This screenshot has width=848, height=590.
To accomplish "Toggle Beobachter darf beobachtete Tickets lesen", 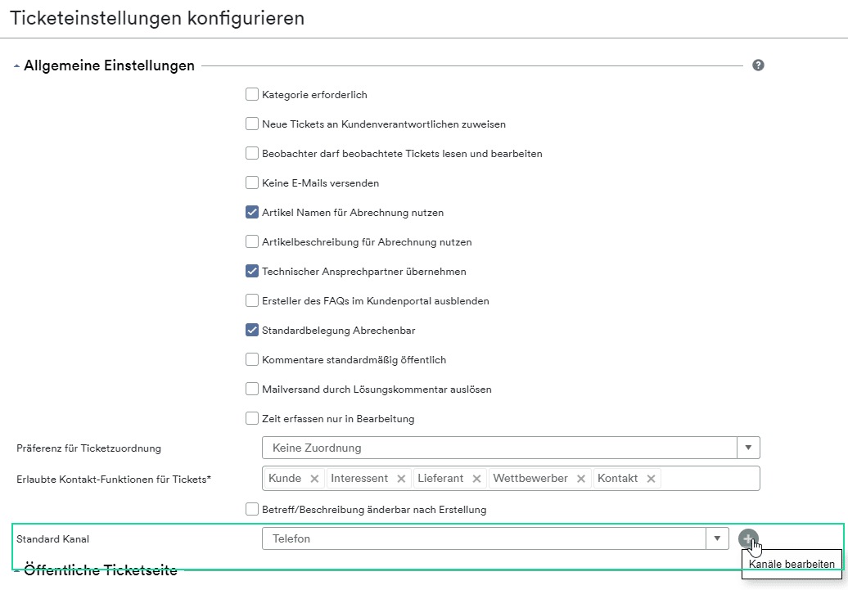I will point(252,154).
